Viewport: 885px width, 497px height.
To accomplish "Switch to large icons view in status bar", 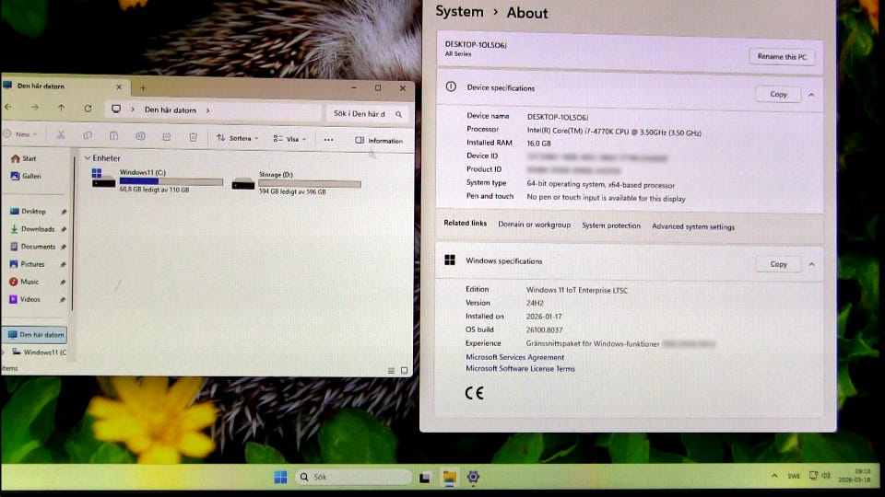I will click(x=404, y=371).
